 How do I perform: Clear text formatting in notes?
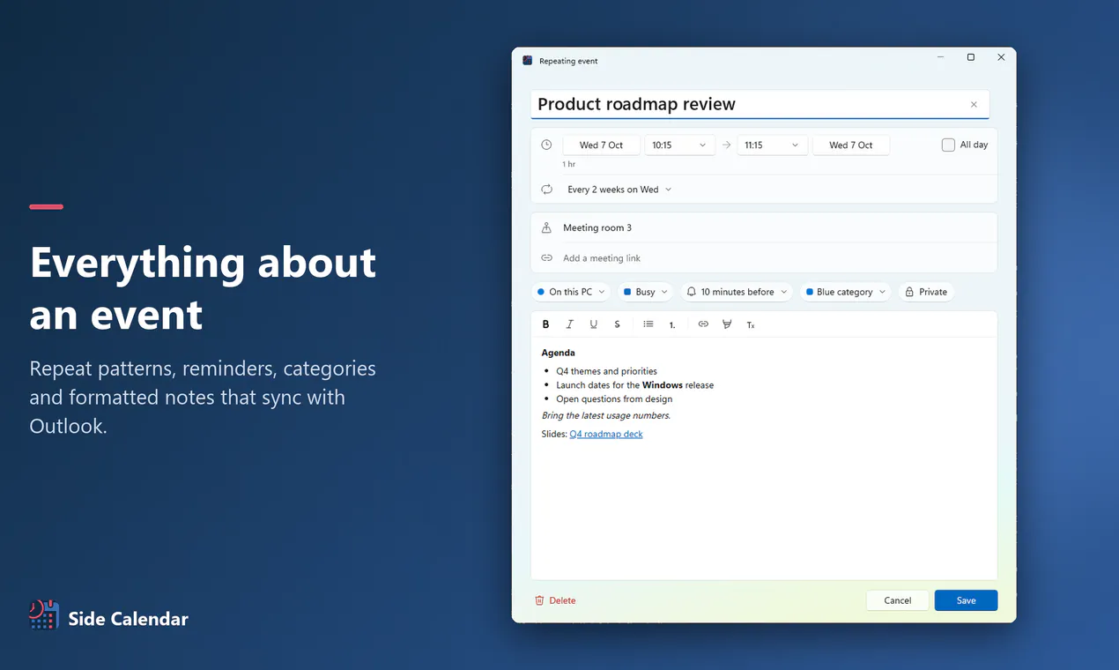[751, 324]
